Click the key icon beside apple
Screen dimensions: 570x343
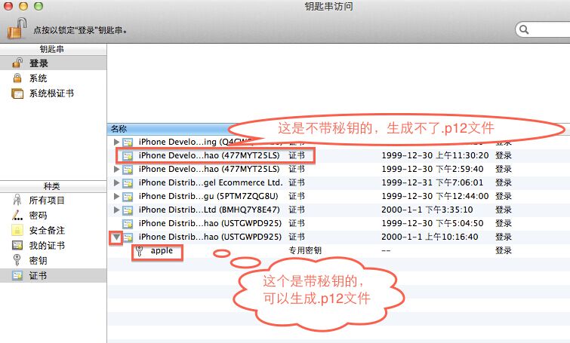(x=139, y=251)
